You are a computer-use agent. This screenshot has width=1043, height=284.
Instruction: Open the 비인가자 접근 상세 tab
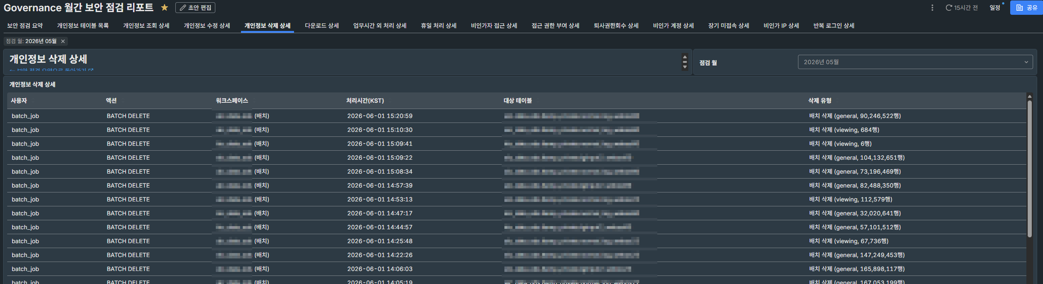494,26
